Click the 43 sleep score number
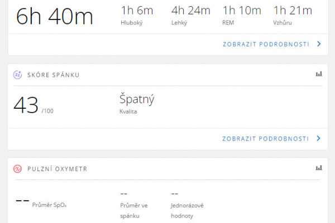 [x=26, y=105]
